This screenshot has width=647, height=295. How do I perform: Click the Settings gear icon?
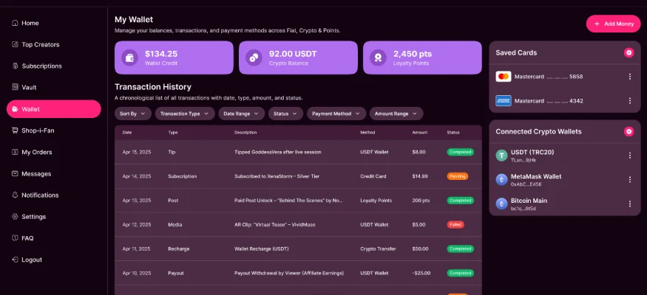(15, 216)
